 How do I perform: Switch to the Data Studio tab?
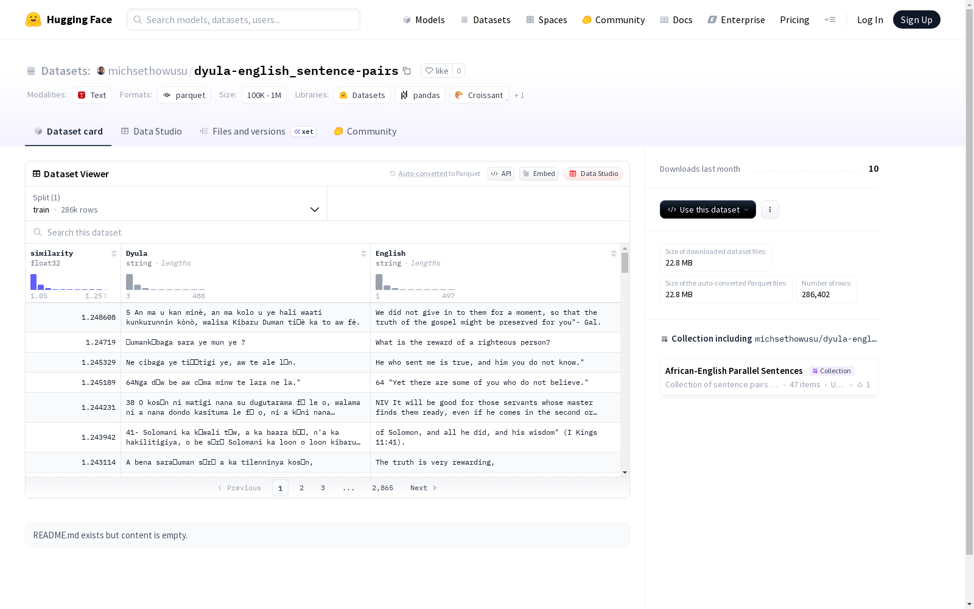151,131
